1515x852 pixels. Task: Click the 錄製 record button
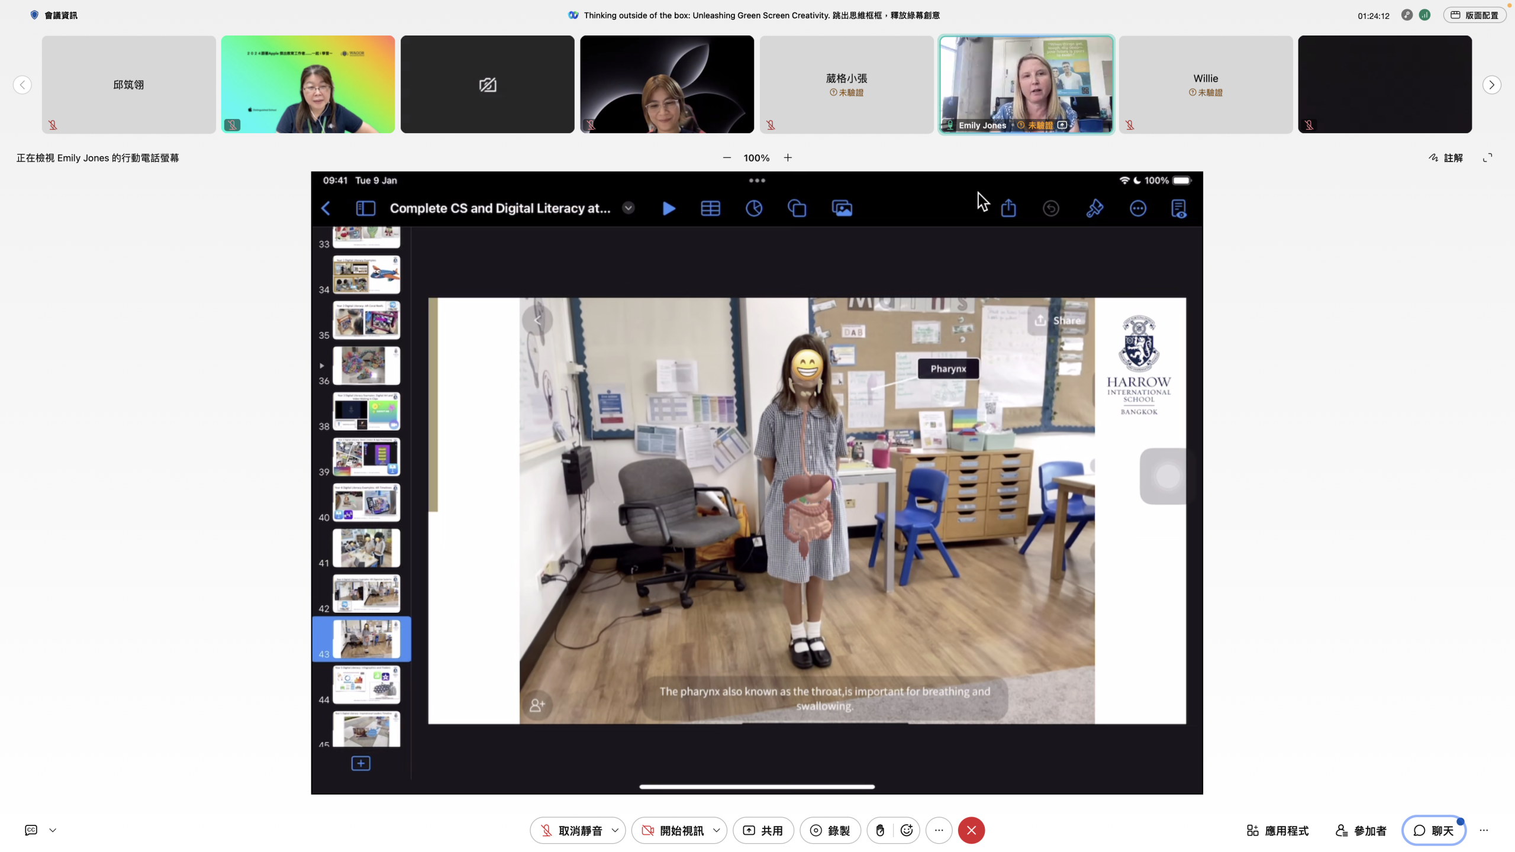coord(830,830)
